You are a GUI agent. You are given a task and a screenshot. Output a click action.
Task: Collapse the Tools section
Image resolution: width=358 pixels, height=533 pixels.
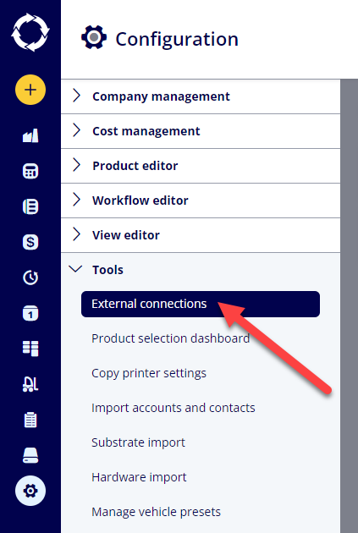pyautogui.click(x=201, y=270)
